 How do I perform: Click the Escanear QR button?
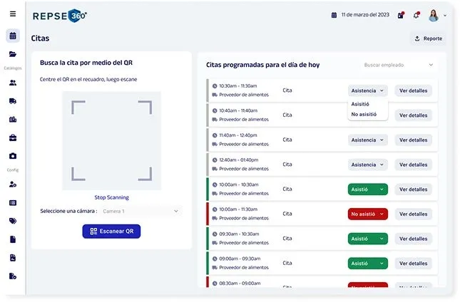click(111, 231)
